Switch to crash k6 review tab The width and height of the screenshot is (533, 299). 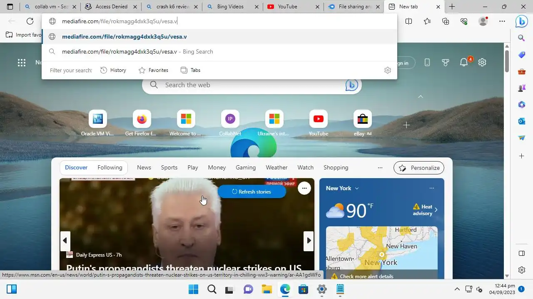point(172,7)
